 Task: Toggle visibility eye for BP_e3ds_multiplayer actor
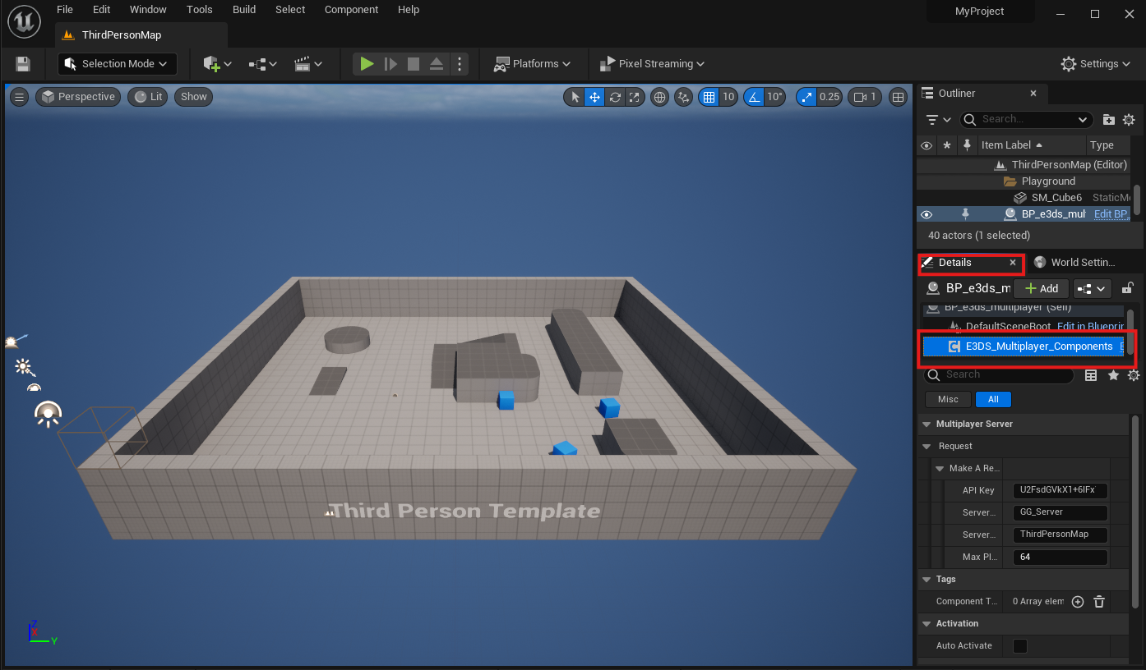[x=927, y=214]
